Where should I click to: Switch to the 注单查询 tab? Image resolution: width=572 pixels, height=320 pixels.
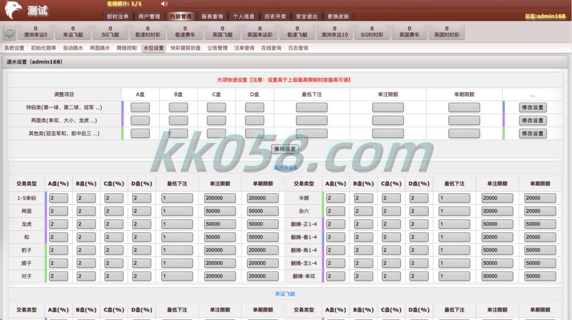[x=244, y=48]
